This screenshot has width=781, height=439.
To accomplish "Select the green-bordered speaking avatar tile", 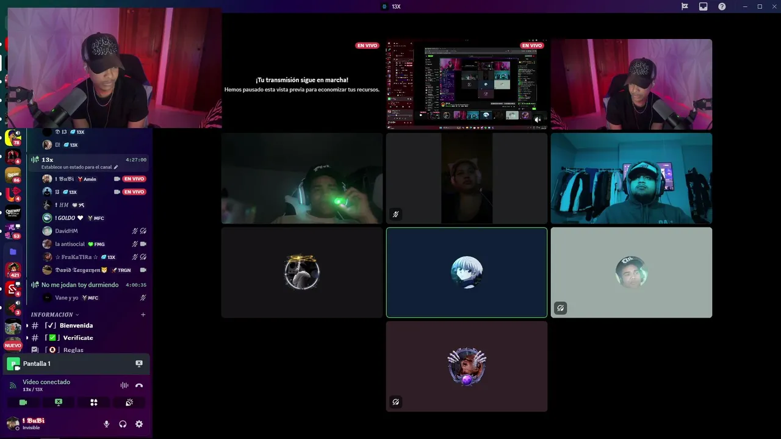I will 467,273.
